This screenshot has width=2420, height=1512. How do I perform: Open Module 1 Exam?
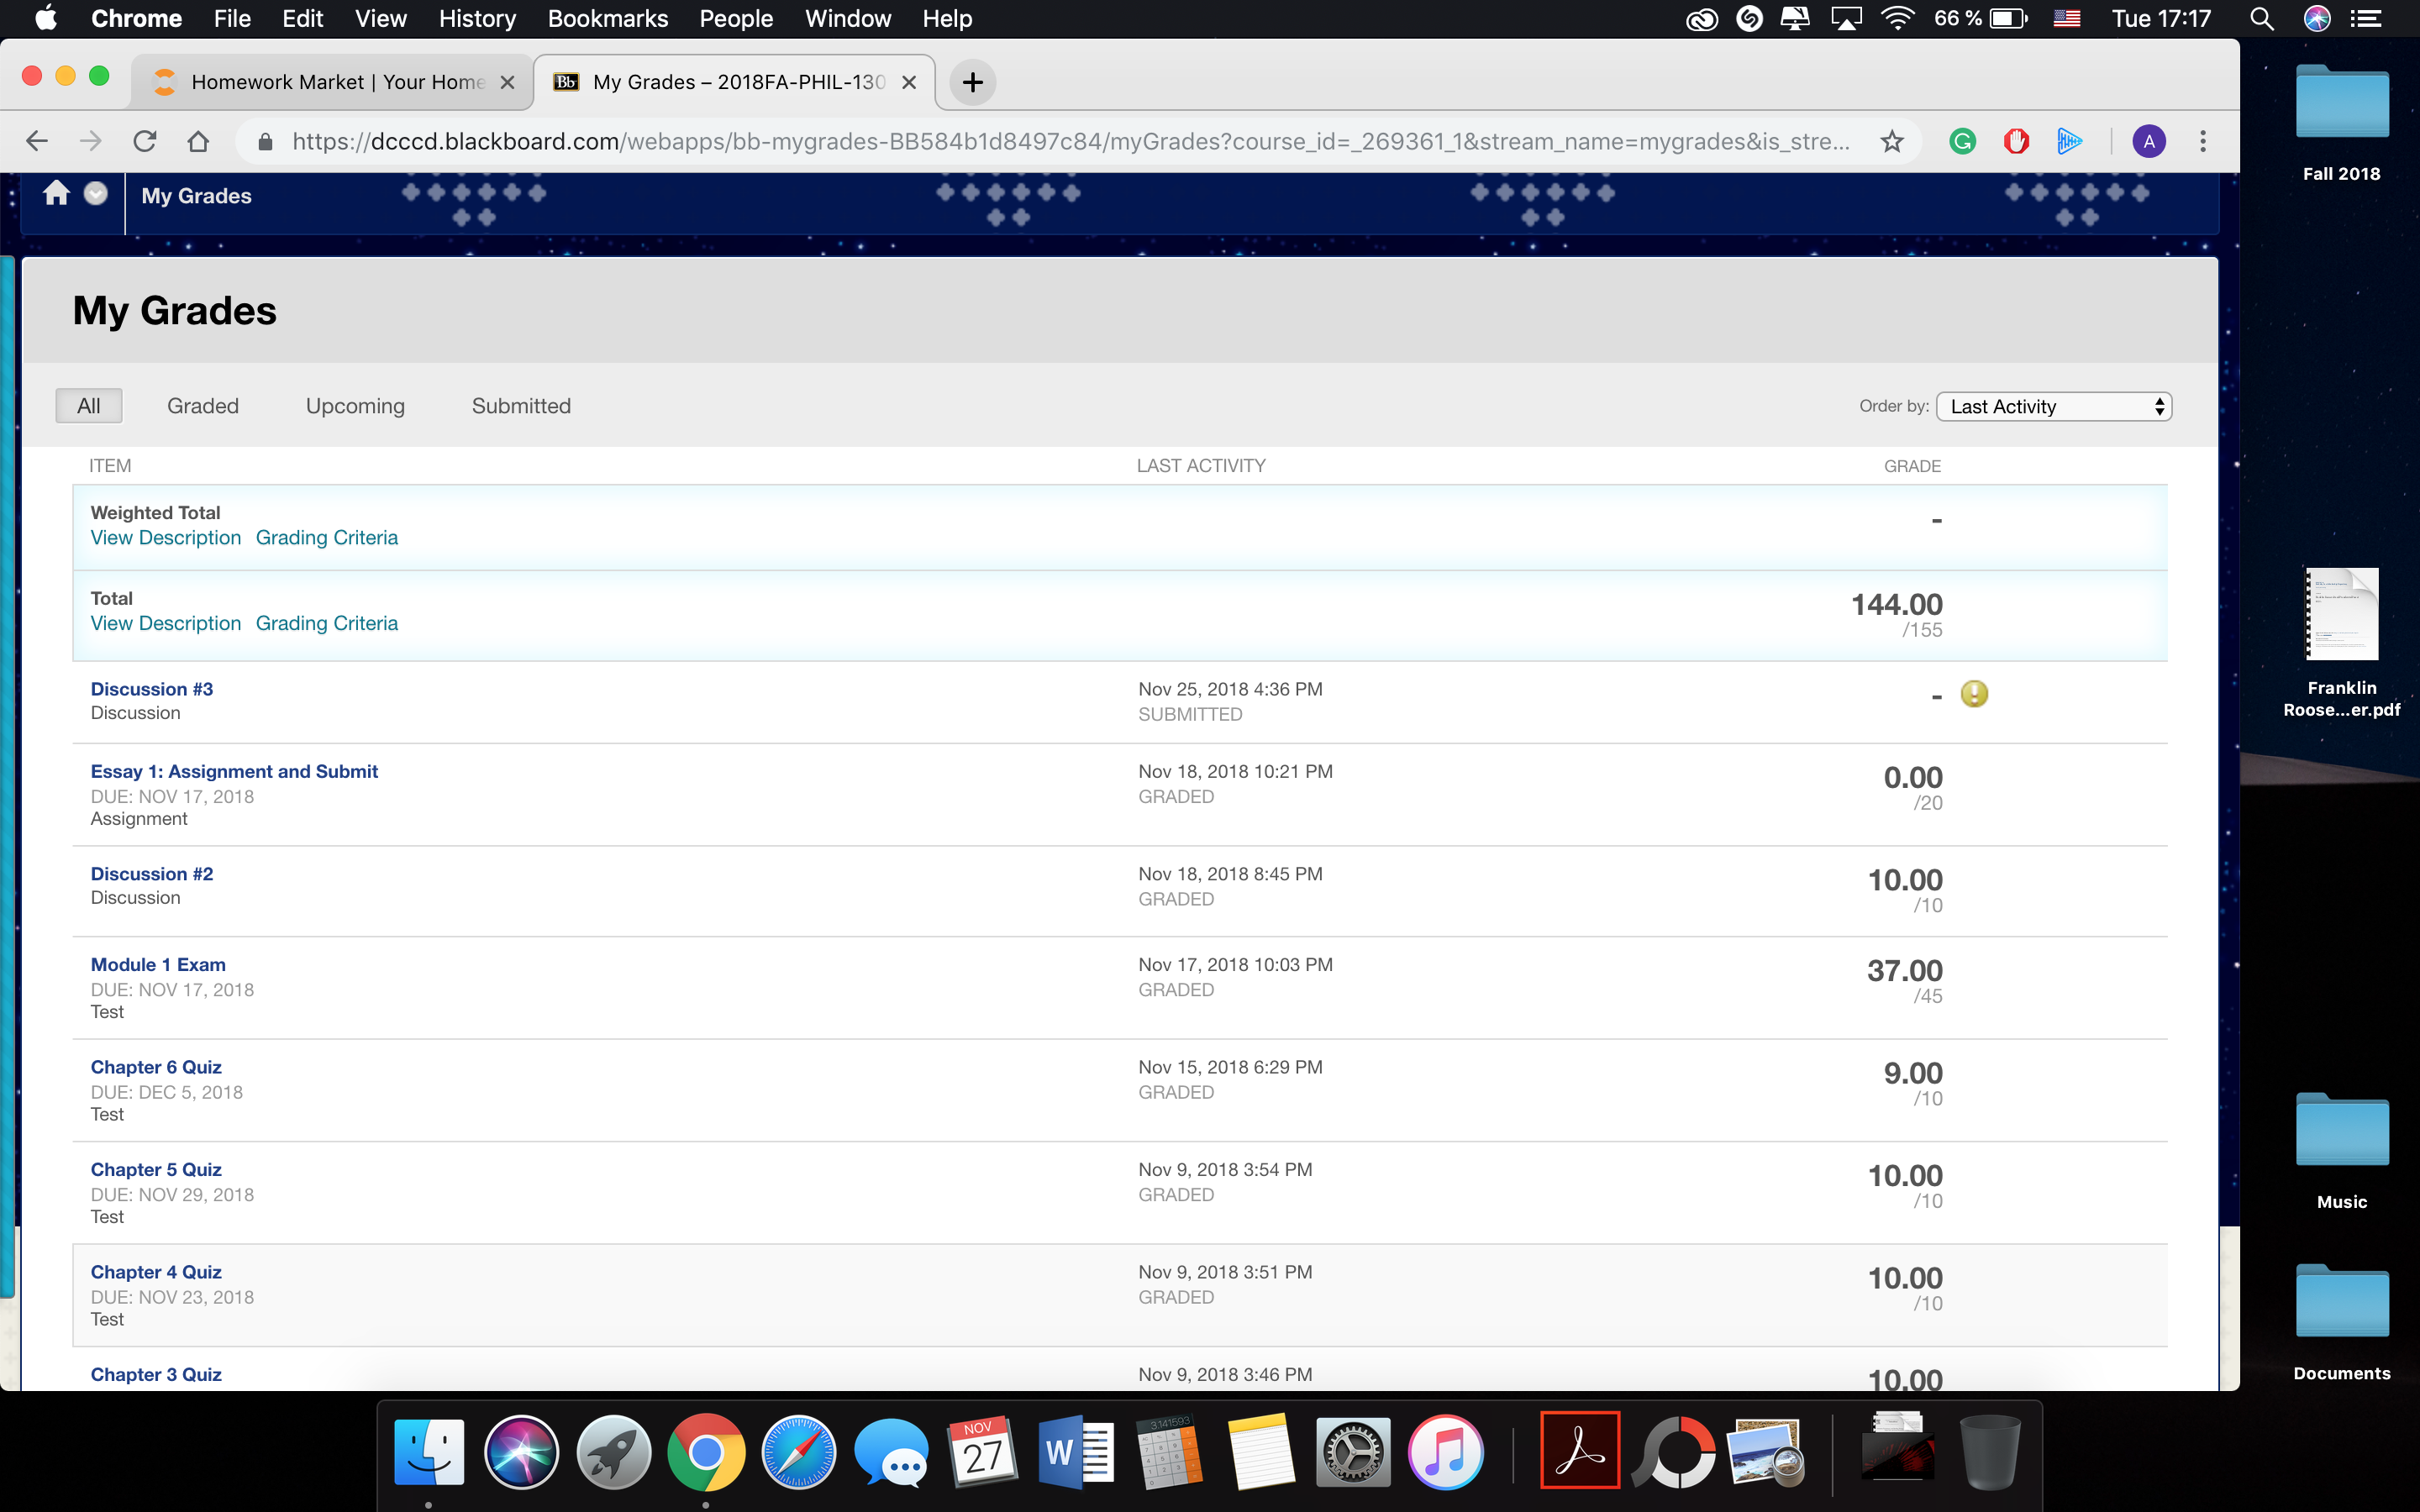[x=158, y=965]
